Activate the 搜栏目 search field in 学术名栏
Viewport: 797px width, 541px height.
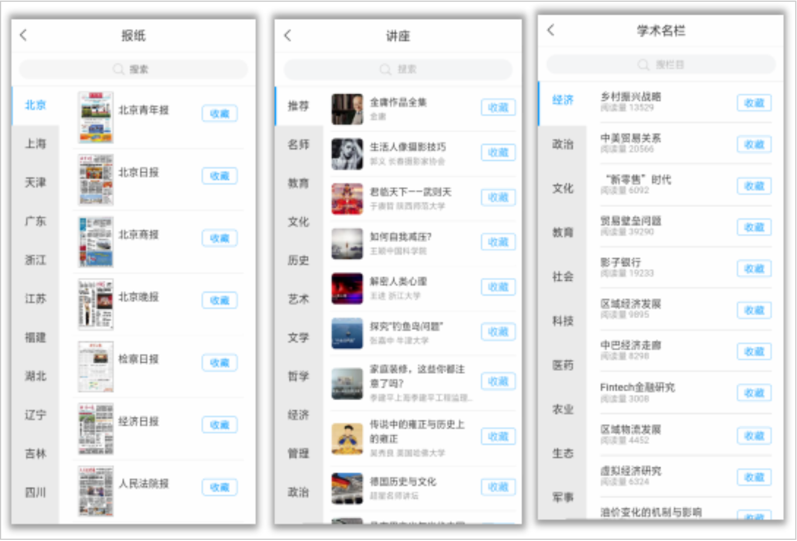tap(661, 64)
